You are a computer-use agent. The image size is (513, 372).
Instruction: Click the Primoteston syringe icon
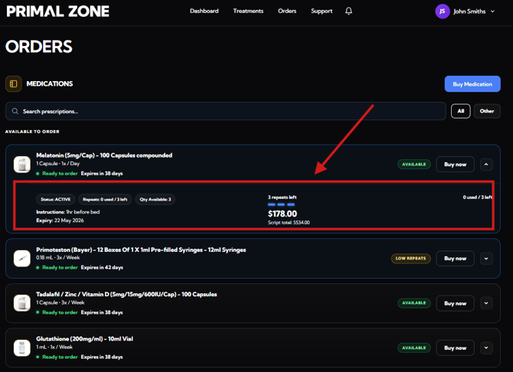click(x=22, y=259)
